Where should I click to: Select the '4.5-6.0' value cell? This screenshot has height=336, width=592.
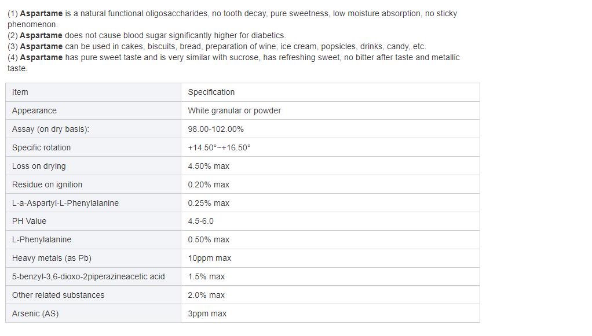tap(201, 221)
